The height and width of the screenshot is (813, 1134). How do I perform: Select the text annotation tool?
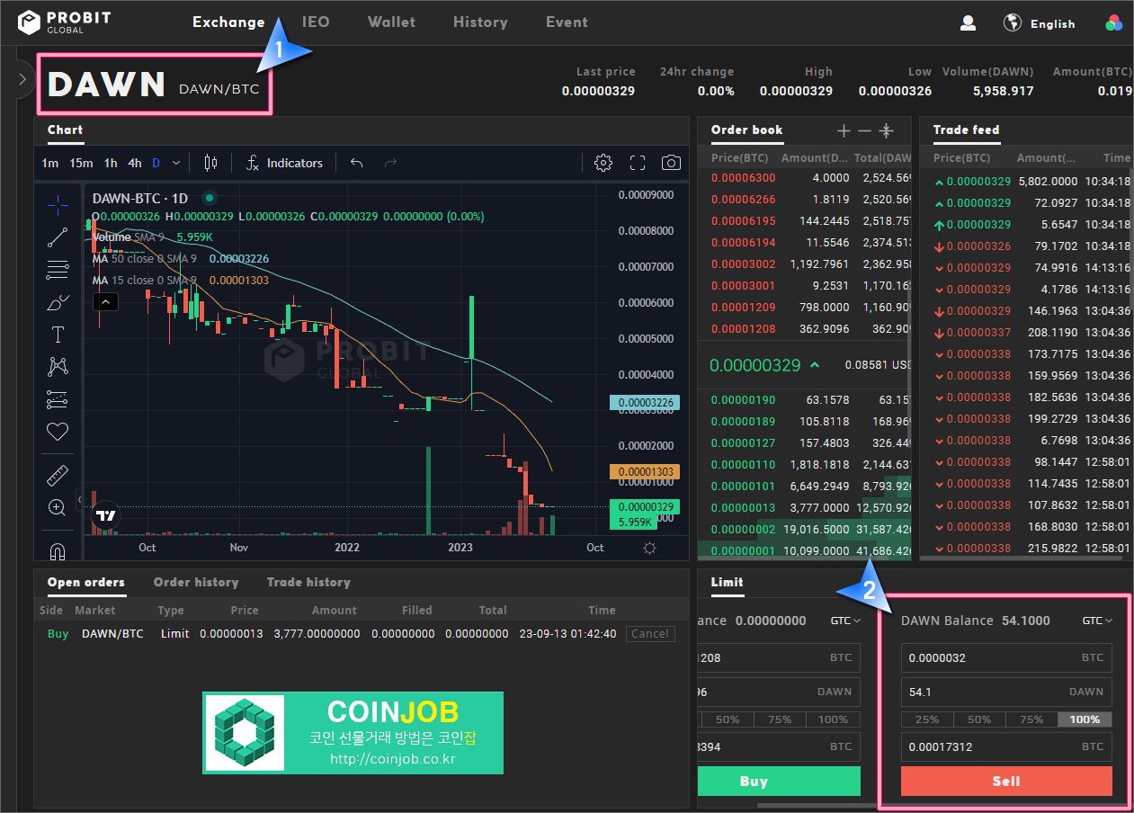pos(58,335)
